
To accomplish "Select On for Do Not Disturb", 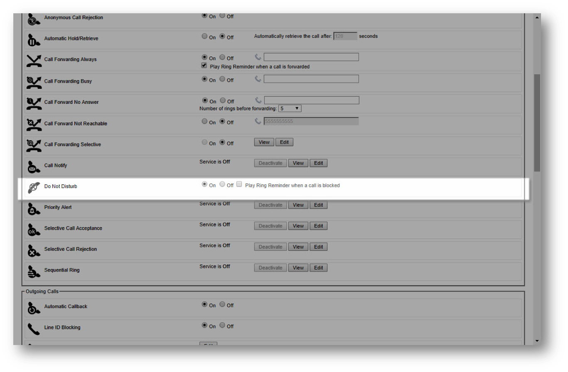I will 204,184.
